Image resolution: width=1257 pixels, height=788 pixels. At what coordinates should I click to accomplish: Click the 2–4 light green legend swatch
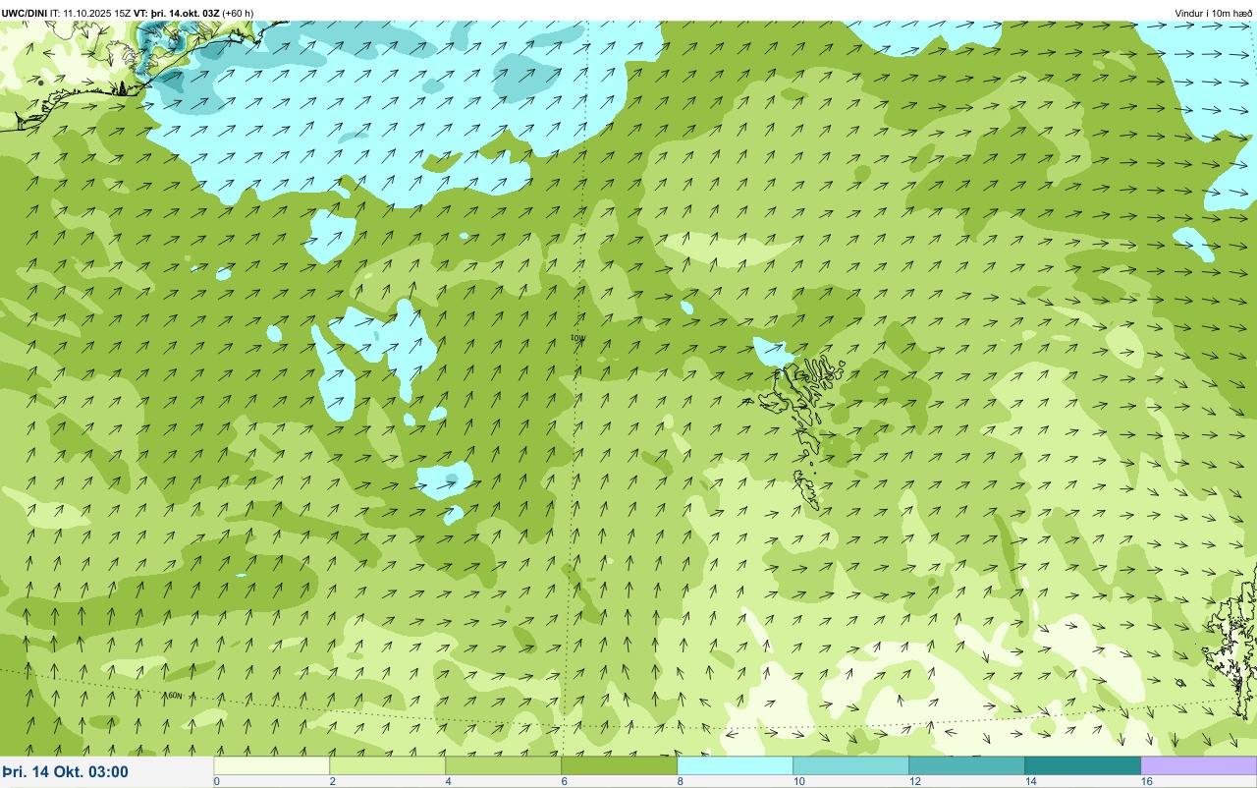[x=388, y=765]
